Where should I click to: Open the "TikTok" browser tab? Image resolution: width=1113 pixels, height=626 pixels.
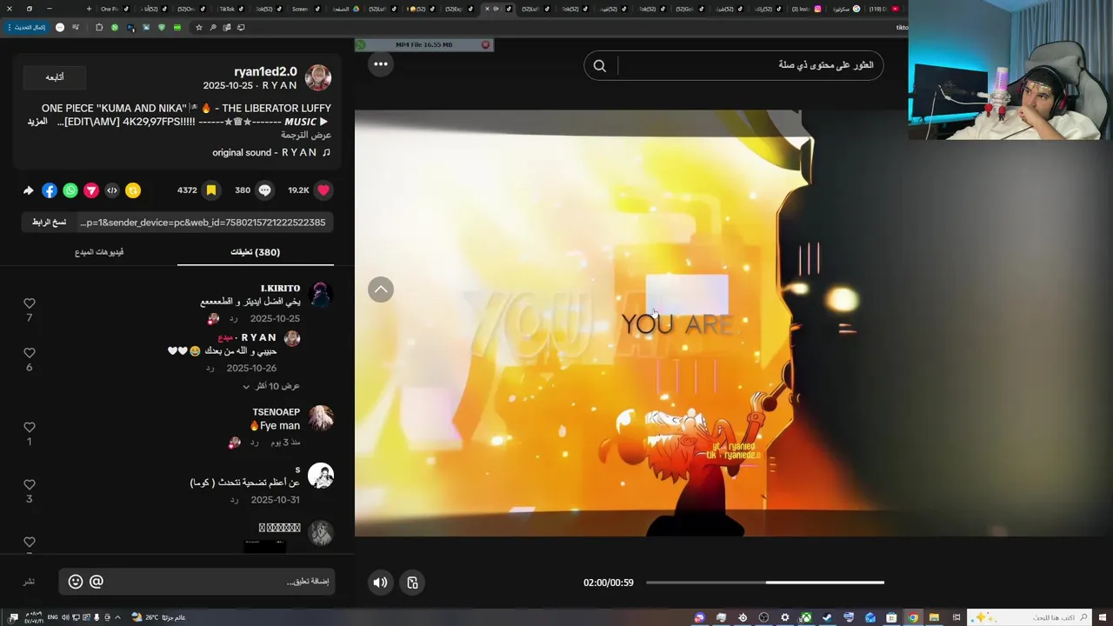click(231, 9)
